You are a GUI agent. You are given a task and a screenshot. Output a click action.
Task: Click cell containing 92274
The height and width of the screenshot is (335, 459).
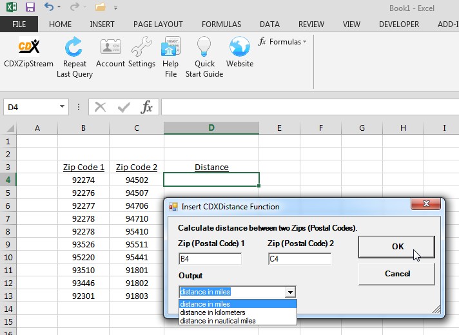coord(83,180)
